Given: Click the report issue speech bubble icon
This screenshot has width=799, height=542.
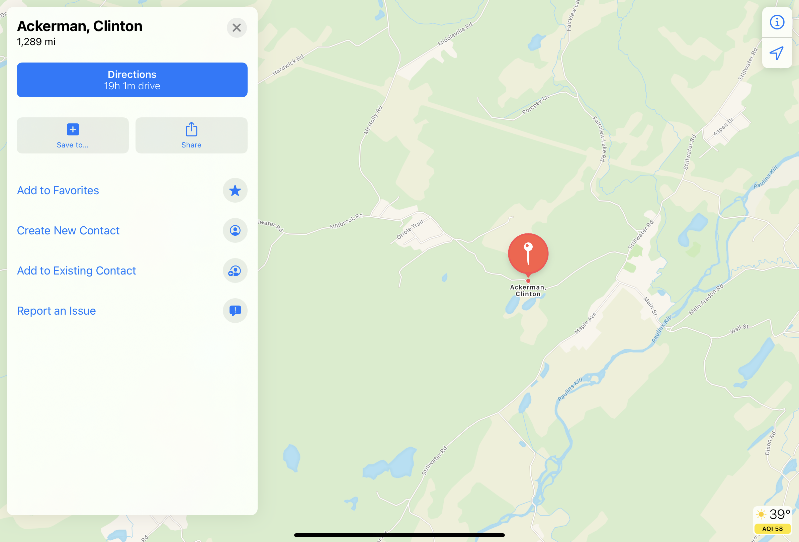Looking at the screenshot, I should (235, 311).
